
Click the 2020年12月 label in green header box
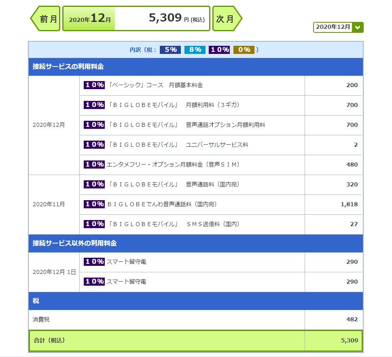coord(90,19)
